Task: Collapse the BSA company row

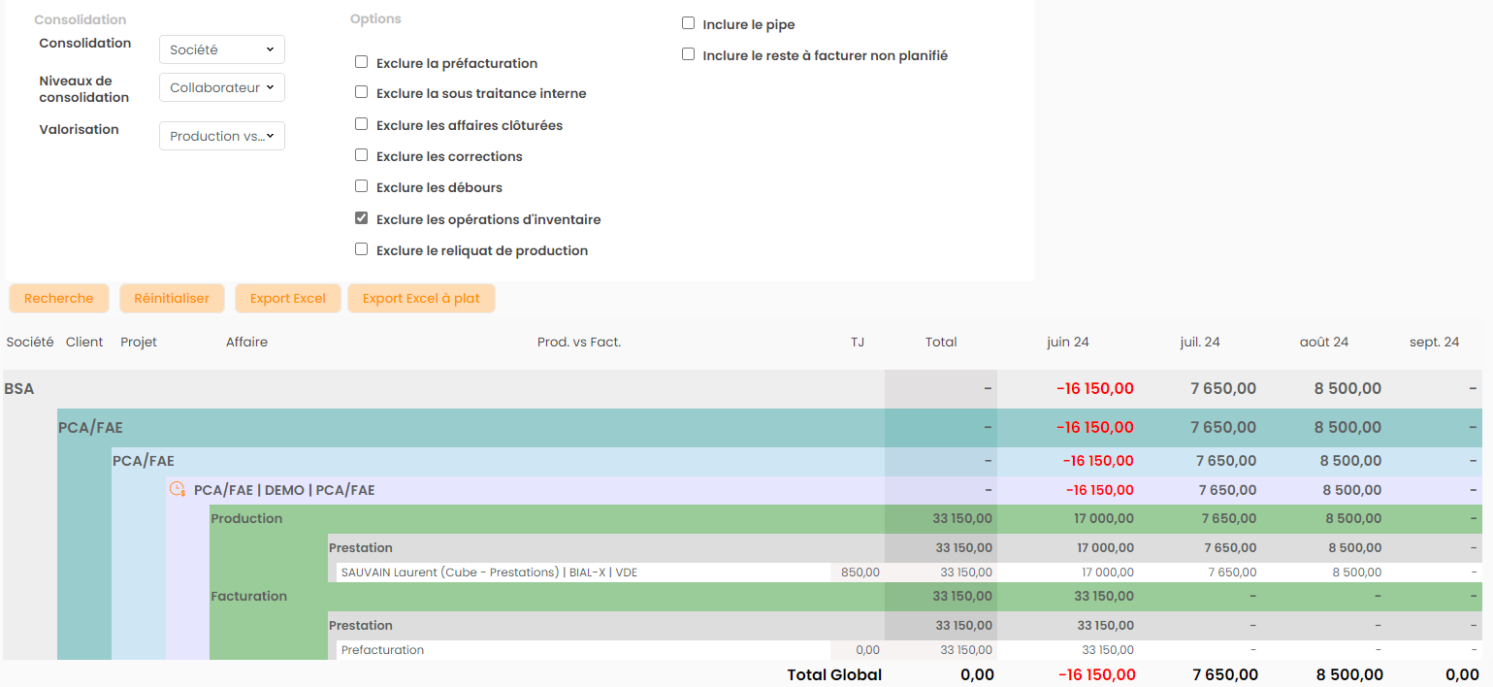Action: 19,388
